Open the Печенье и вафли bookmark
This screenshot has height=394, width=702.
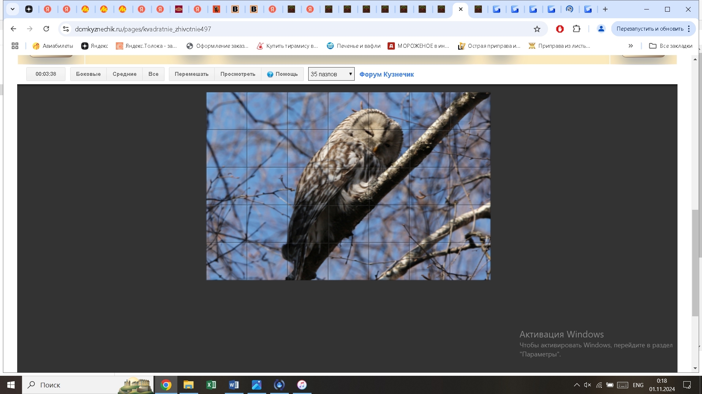point(354,46)
